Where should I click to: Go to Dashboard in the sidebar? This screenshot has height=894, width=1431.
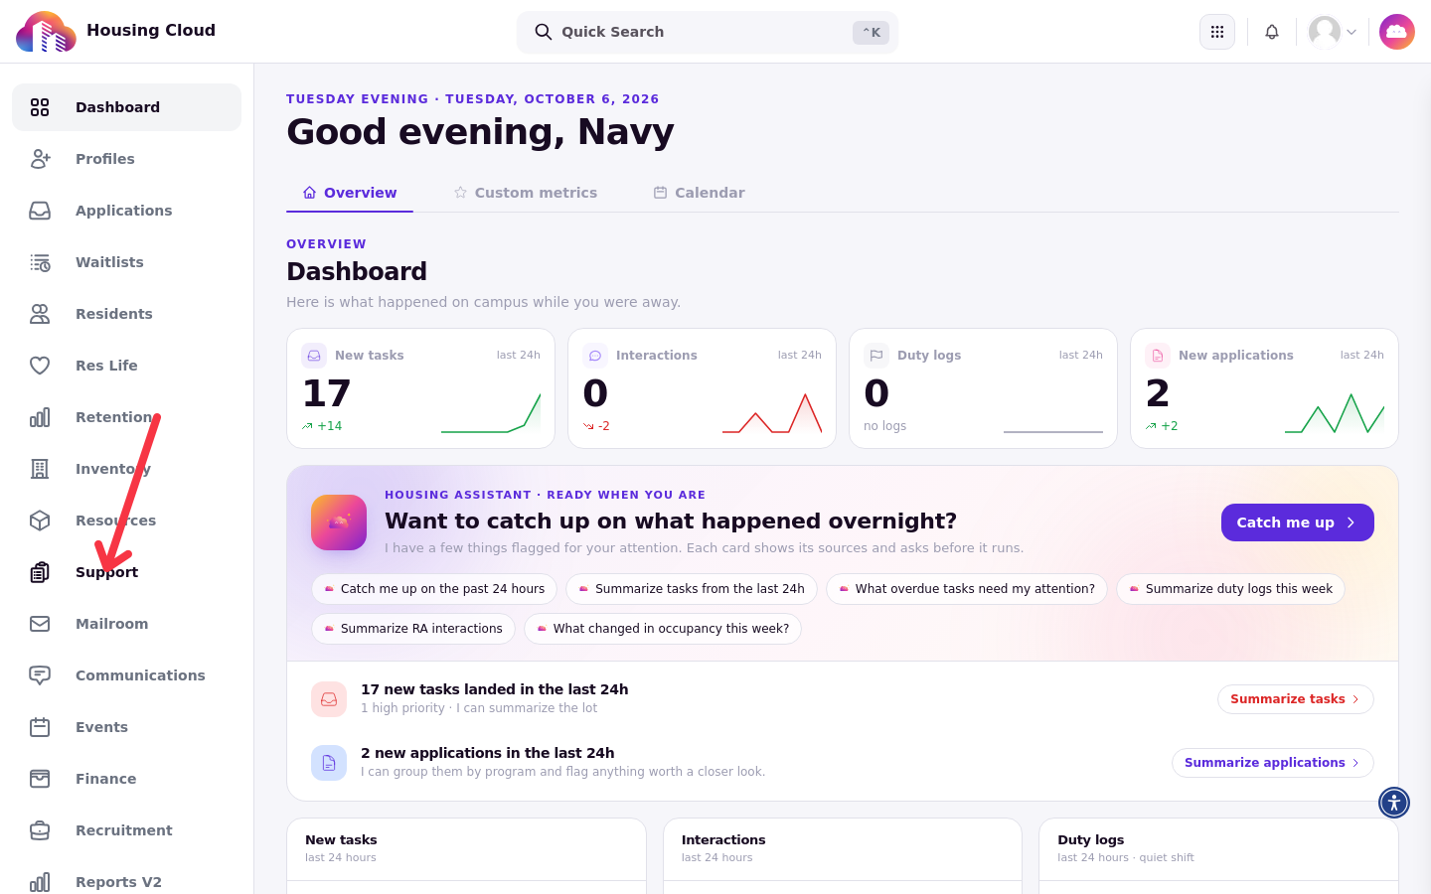tap(126, 107)
